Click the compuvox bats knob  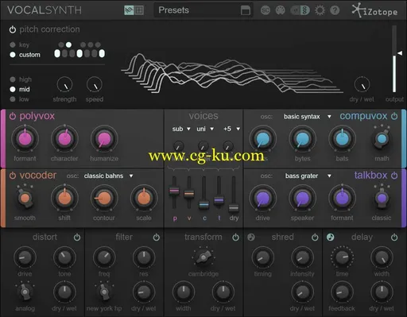342,138
